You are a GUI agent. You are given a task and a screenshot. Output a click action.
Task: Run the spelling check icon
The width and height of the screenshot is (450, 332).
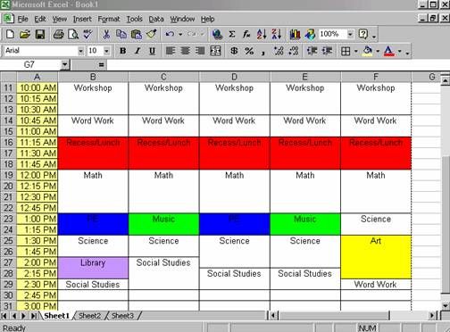coord(87,34)
